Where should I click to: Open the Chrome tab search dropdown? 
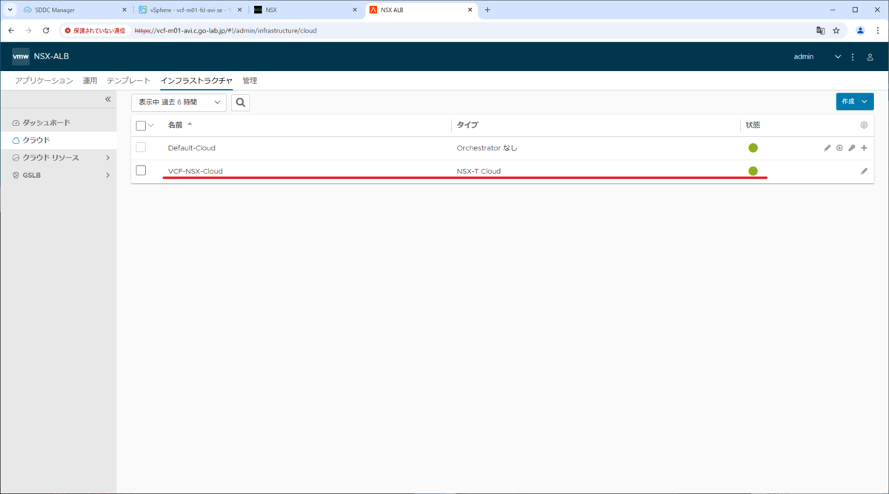pos(10,10)
